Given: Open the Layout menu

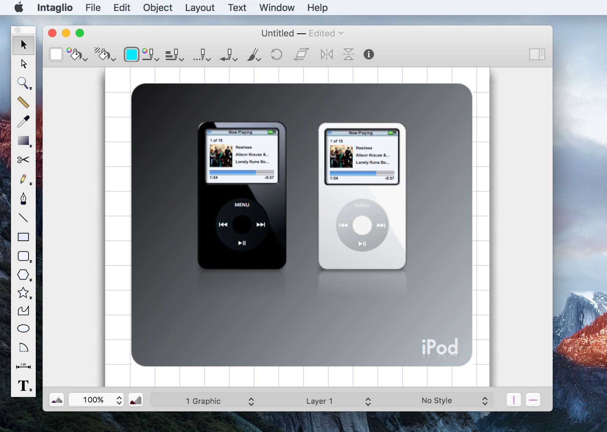Looking at the screenshot, I should [200, 8].
